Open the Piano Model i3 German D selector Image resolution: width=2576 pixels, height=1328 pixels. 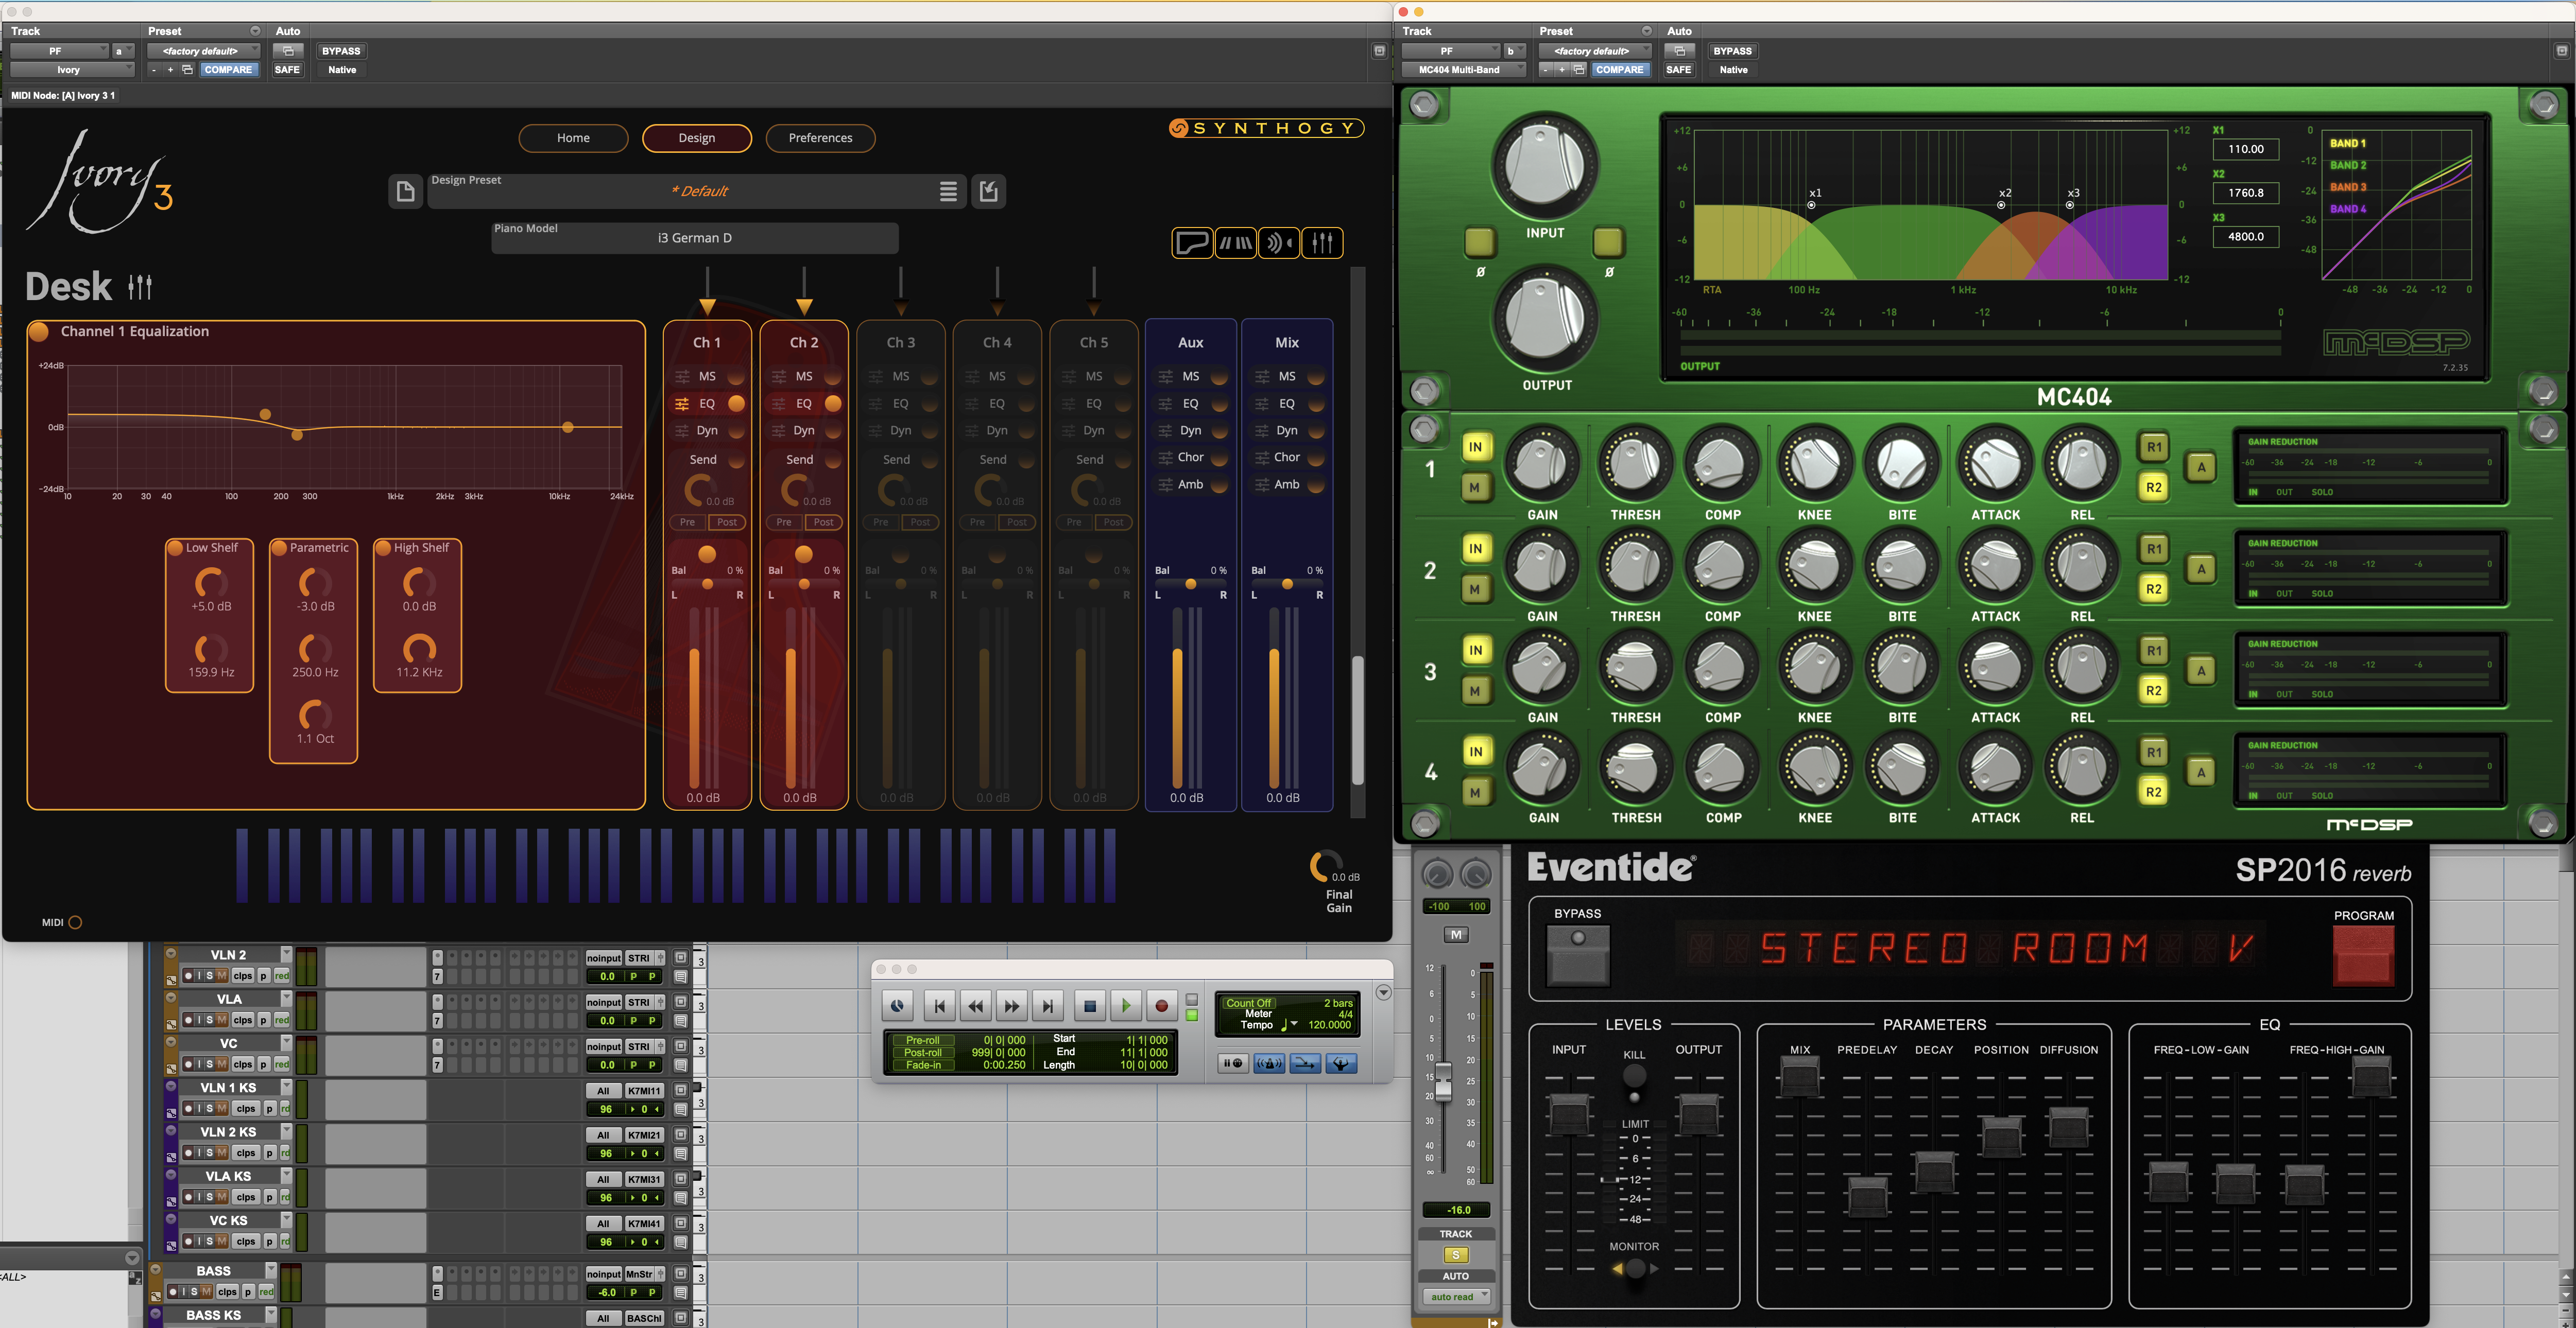click(695, 238)
